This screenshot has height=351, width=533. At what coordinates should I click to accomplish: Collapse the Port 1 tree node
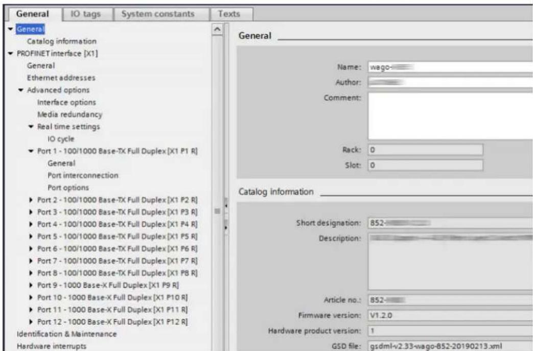point(31,151)
